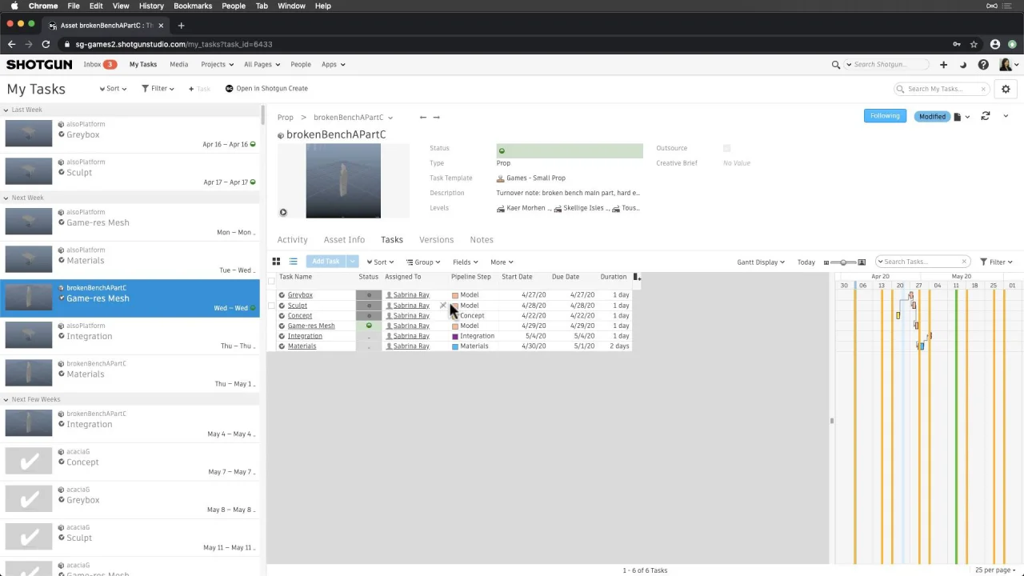The width and height of the screenshot is (1024, 576).
Task: Open the Add Task dropdown arrow
Action: (352, 262)
